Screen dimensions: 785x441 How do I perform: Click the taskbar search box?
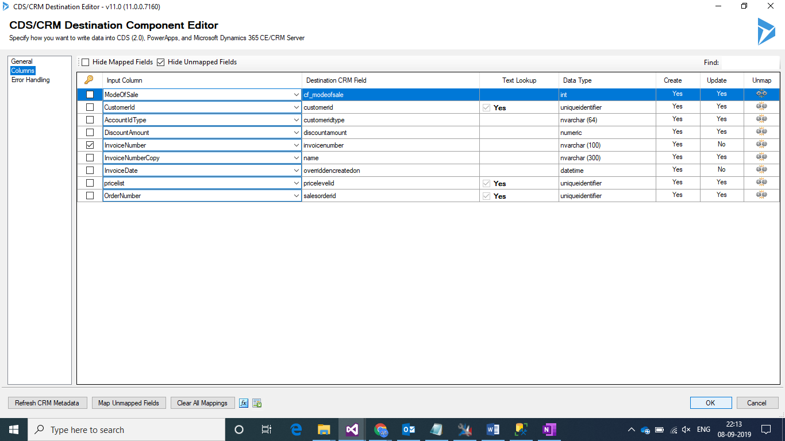tap(126, 430)
